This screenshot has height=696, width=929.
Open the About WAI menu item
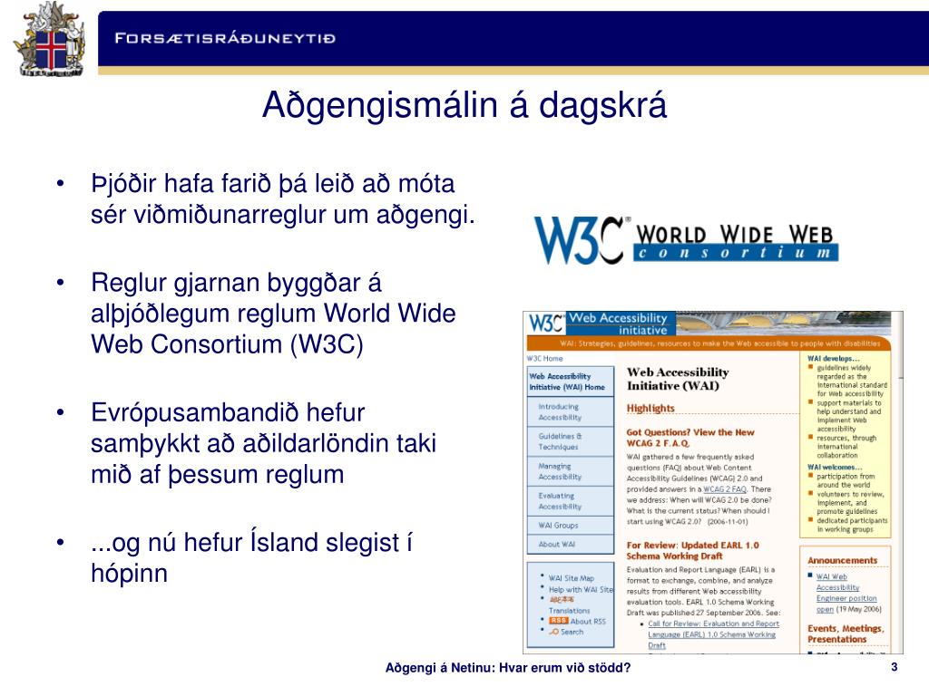(570, 544)
